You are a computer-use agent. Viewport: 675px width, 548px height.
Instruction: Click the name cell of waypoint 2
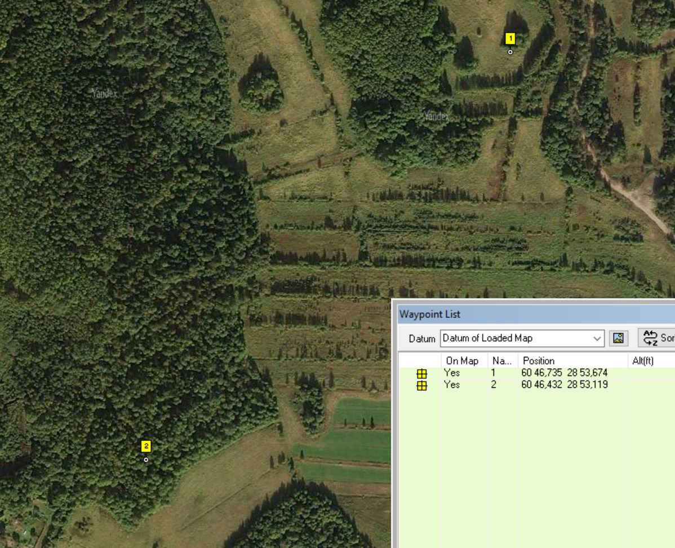[494, 385]
